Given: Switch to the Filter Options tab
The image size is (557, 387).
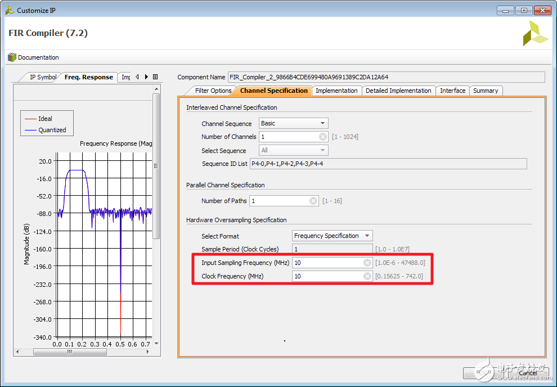Looking at the screenshot, I should 213,91.
